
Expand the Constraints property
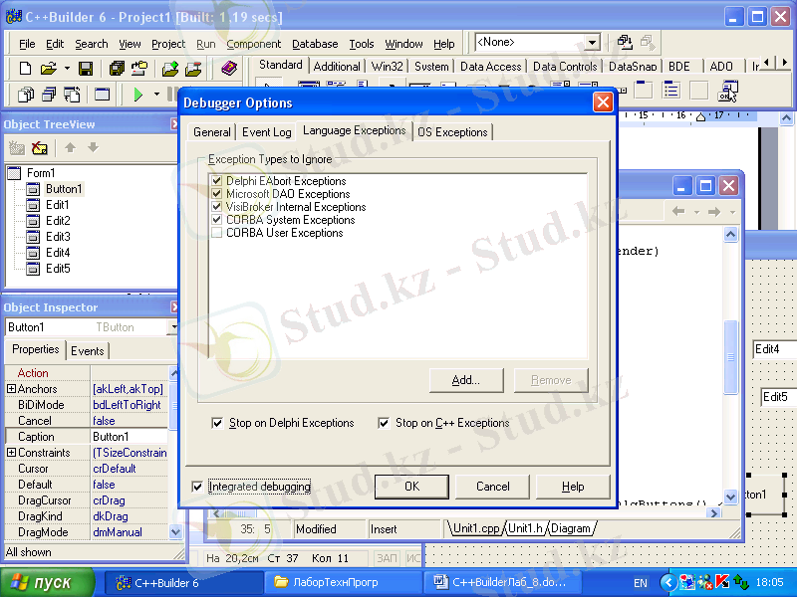[x=11, y=453]
